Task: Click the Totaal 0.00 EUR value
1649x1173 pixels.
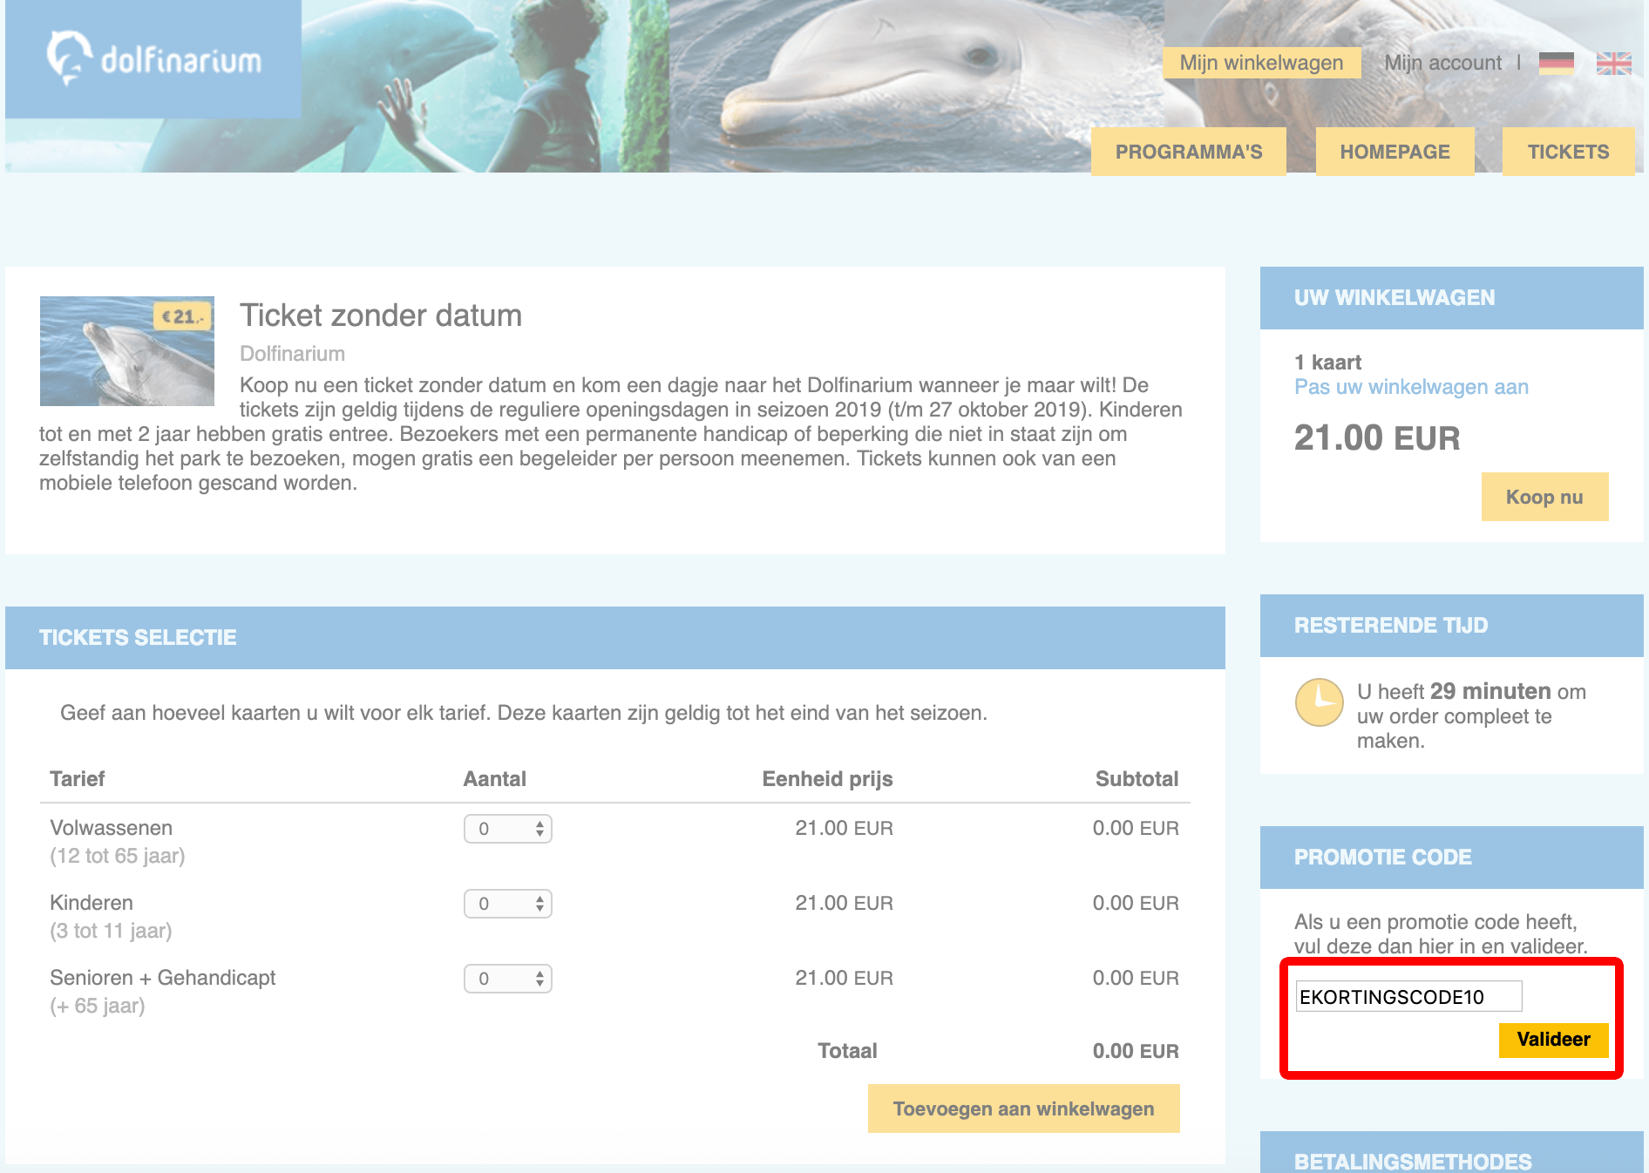Action: pyautogui.click(x=1136, y=1051)
